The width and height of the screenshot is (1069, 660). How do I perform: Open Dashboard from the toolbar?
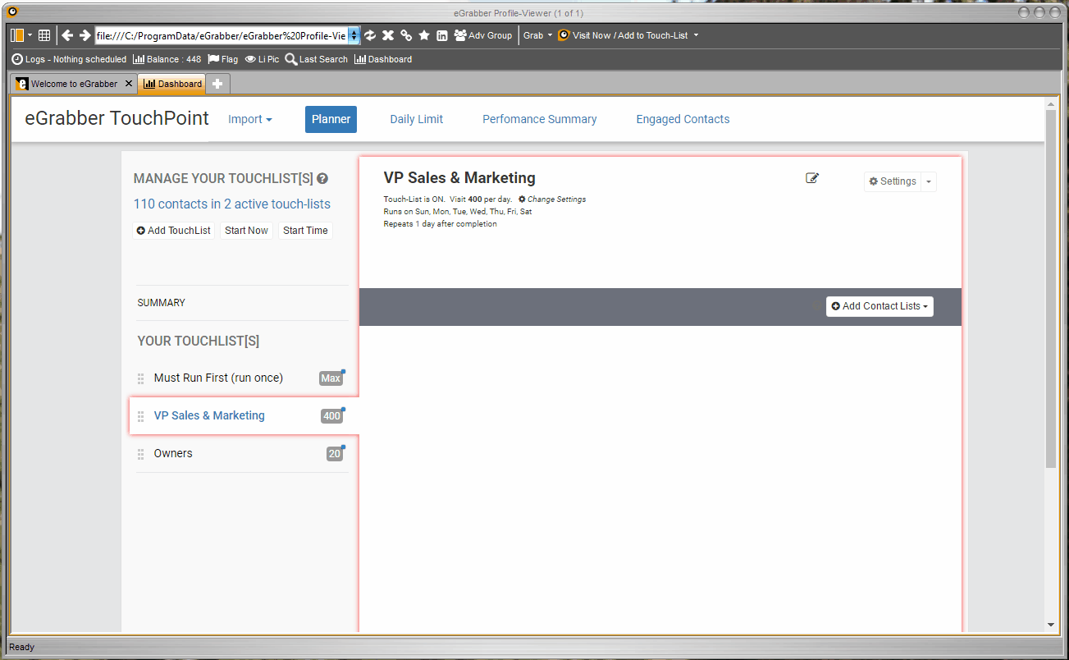click(x=383, y=59)
